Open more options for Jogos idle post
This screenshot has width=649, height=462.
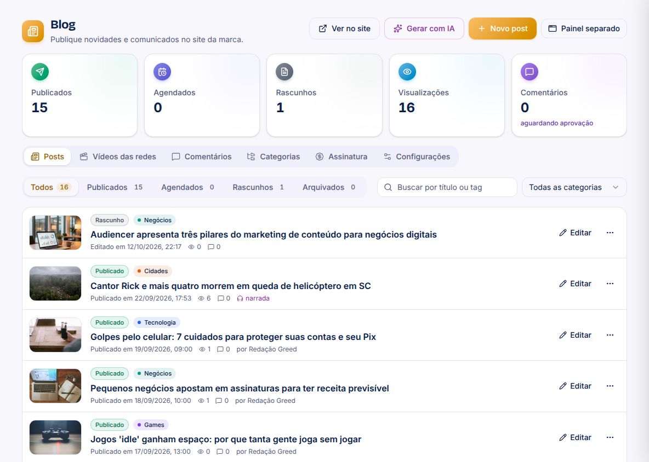[610, 437]
